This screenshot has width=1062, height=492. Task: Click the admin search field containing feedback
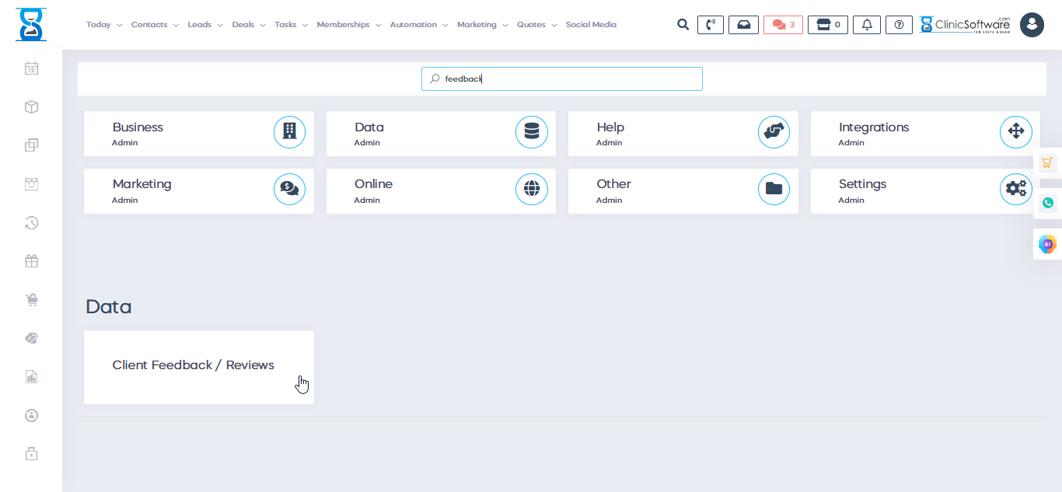561,79
